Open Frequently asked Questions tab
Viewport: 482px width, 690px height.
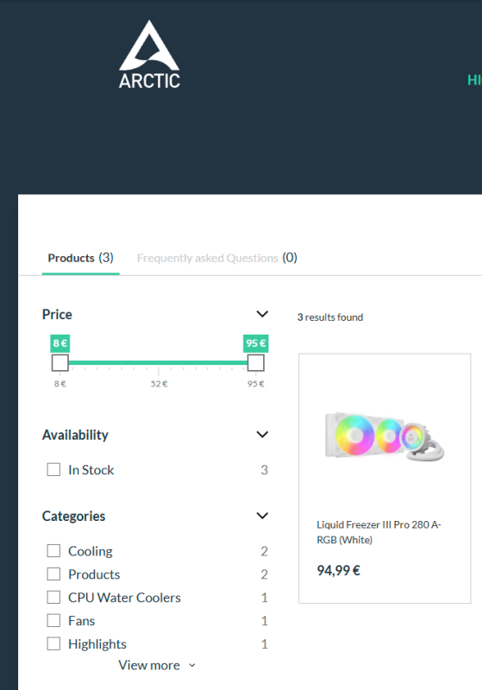tap(216, 258)
